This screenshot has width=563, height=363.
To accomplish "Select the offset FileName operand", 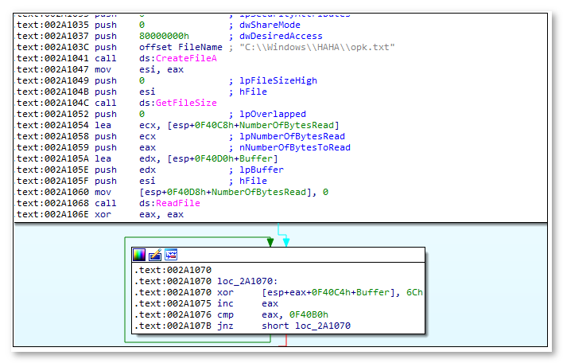I will coord(169,47).
